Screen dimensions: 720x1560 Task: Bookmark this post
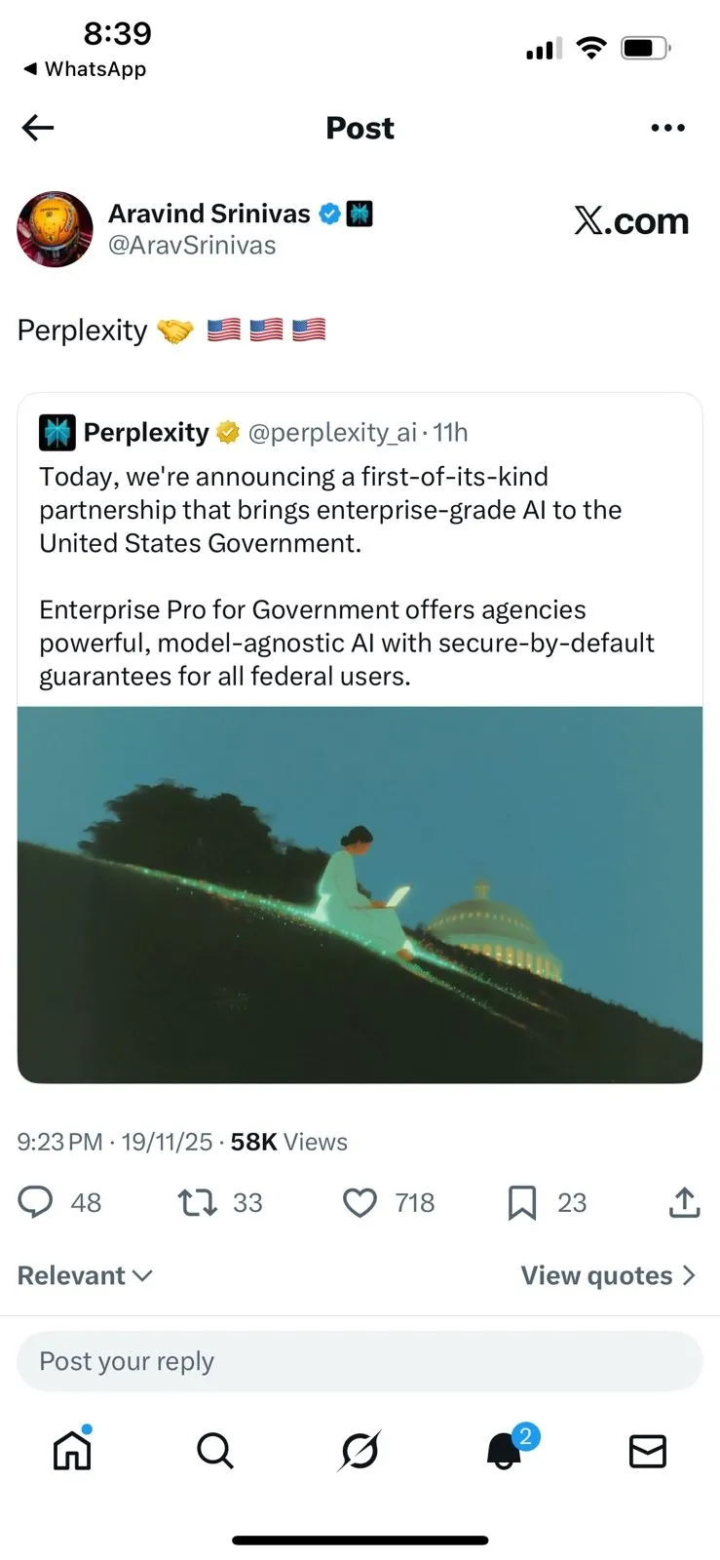click(522, 1202)
